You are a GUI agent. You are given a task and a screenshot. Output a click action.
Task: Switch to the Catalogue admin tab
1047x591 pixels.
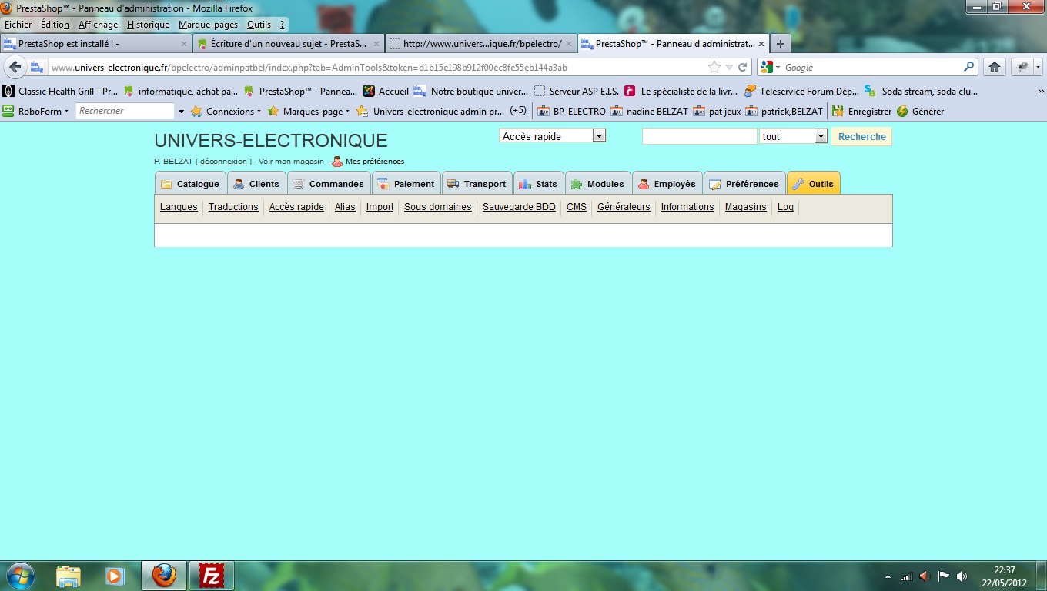pyautogui.click(x=190, y=183)
